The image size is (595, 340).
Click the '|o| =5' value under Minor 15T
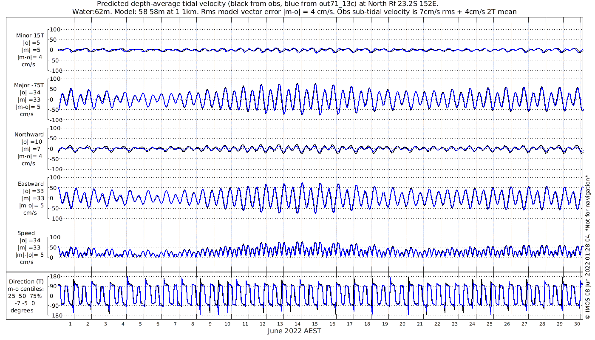[x=31, y=43]
